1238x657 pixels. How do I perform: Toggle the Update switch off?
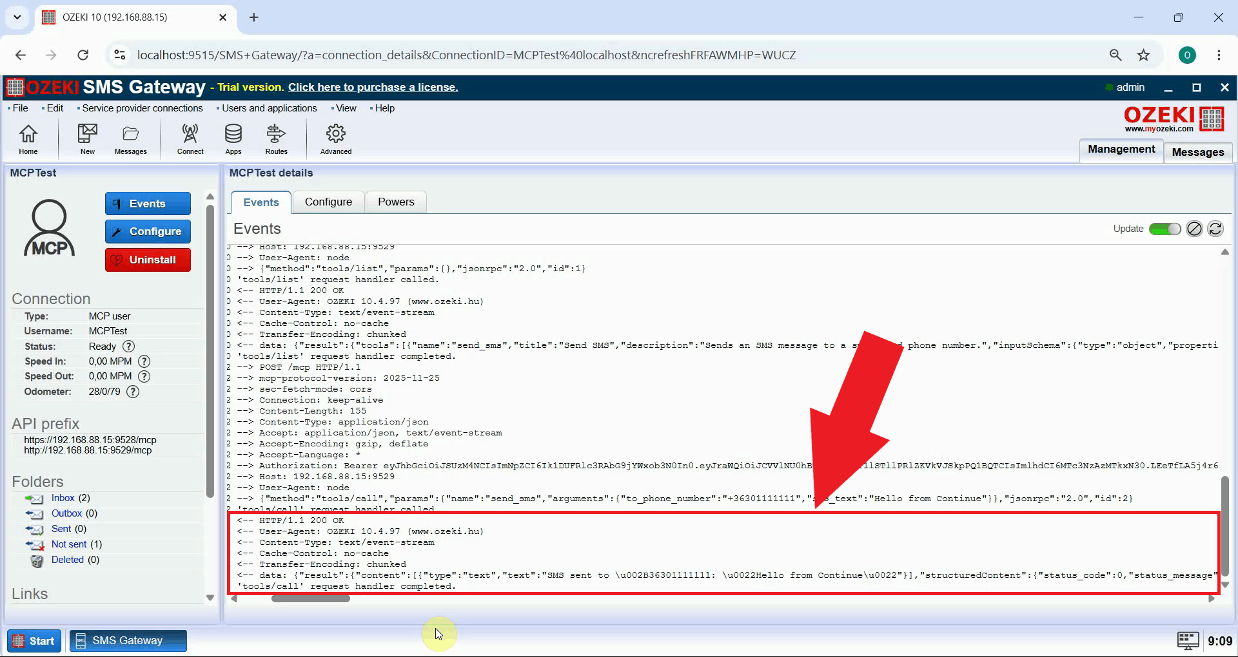tap(1165, 229)
